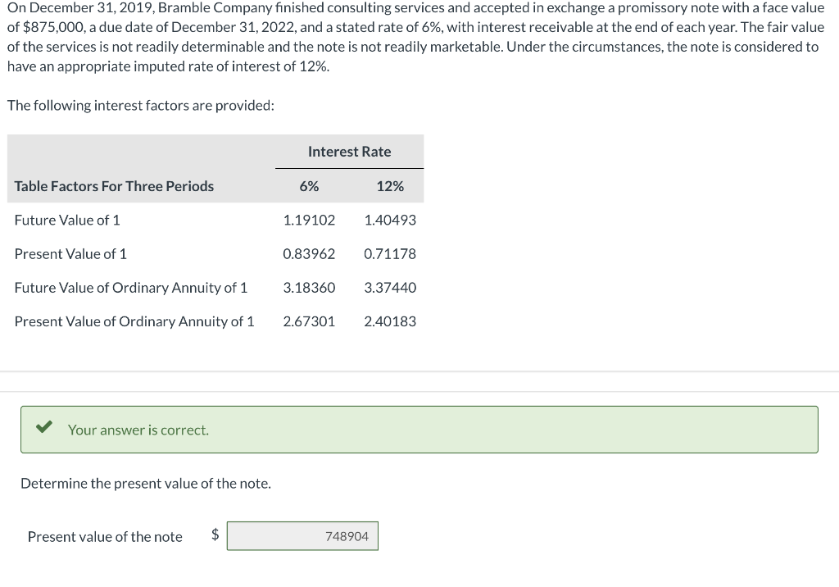Click the answer input field showing 748904
839x587 pixels.
(302, 535)
